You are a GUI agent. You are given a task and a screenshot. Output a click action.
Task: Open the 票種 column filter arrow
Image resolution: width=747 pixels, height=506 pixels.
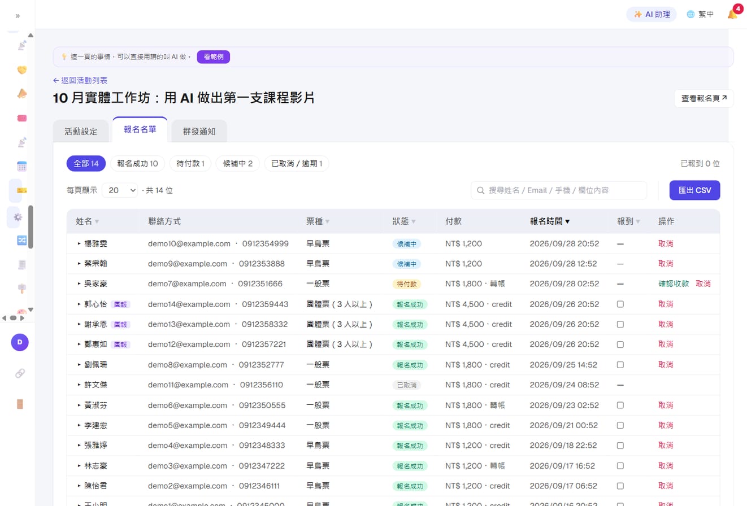pos(328,222)
